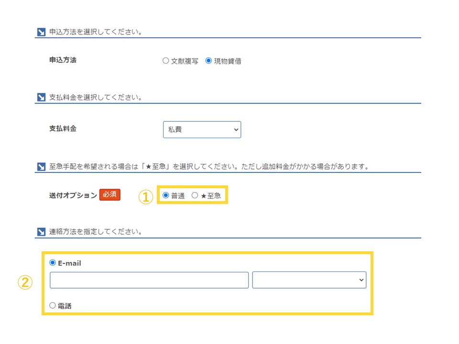Viewport: 459px width, 344px height.
Task: Click the red 必須 badge
Action: coord(110,194)
